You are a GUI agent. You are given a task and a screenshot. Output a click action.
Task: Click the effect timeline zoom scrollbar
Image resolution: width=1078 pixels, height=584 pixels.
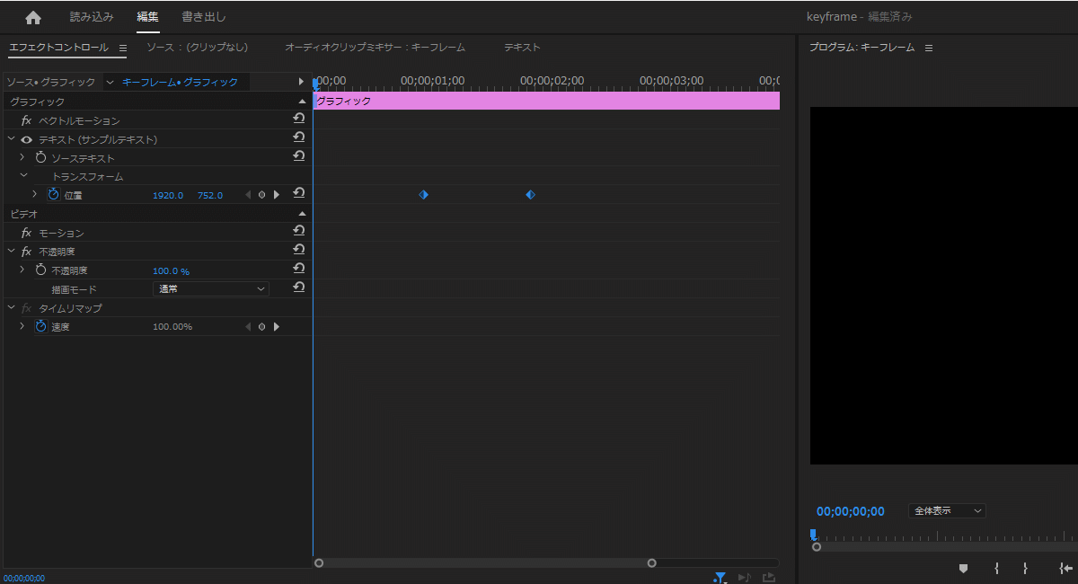(x=485, y=563)
